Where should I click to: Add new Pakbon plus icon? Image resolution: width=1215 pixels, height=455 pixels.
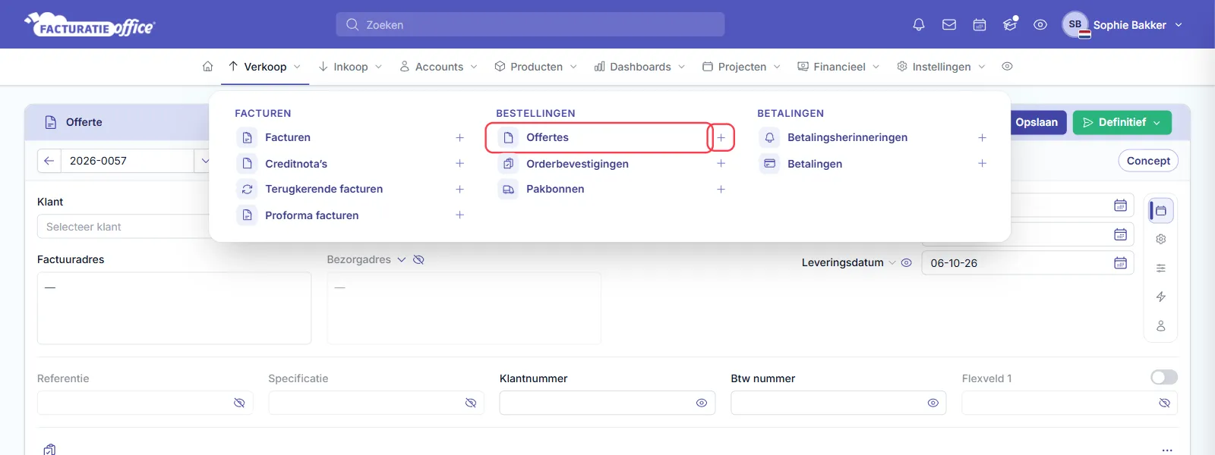[721, 189]
